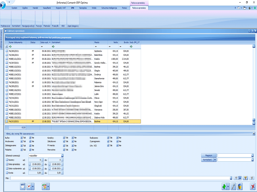
Task: Open selected invoice with magnifier icon
Action: pyautogui.click(x=233, y=186)
